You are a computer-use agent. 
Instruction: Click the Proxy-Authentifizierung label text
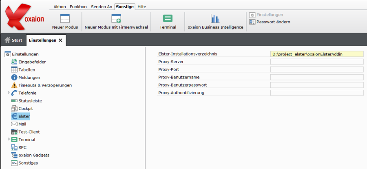click(181, 93)
